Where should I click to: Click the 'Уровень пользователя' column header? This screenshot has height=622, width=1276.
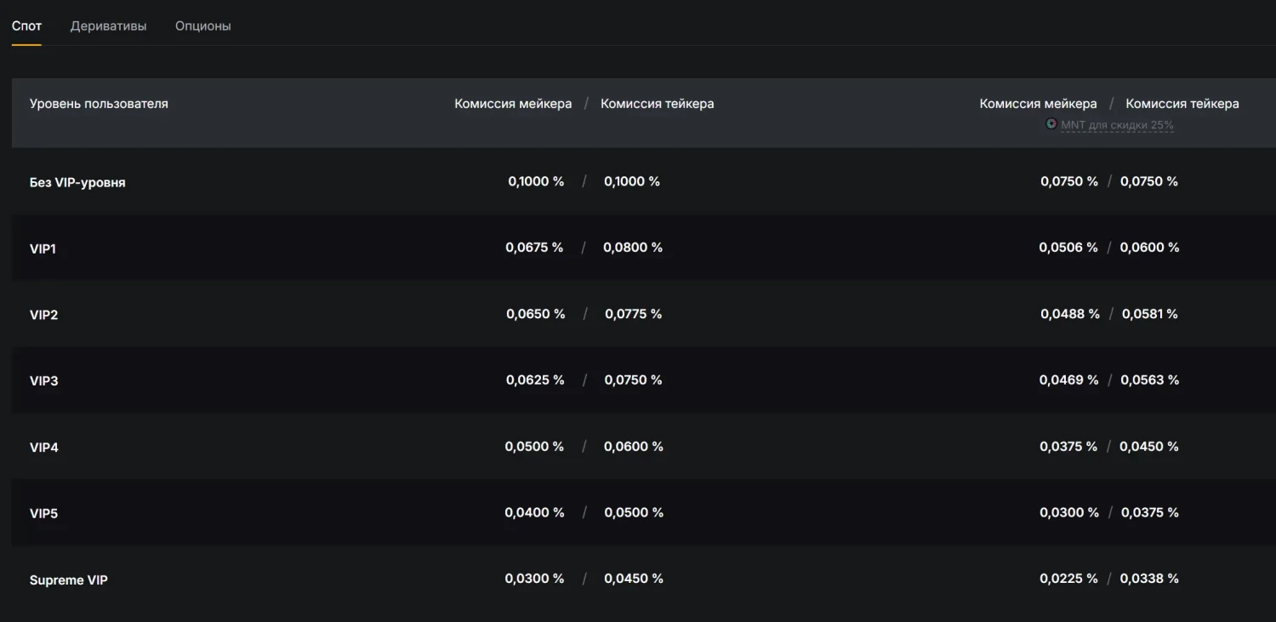tap(99, 104)
